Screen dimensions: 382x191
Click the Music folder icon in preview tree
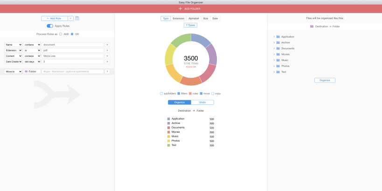click(x=278, y=60)
